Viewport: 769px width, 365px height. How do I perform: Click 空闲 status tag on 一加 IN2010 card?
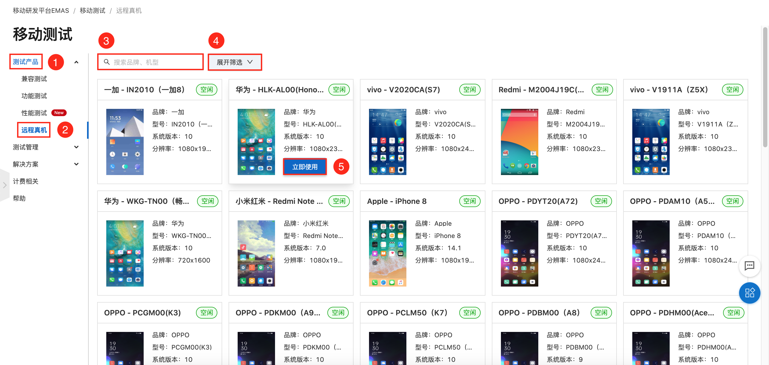(207, 89)
